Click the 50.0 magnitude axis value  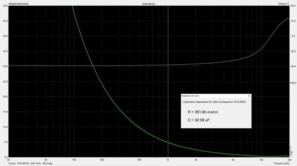5,6
